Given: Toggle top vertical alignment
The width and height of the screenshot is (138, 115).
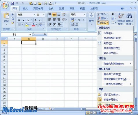Looking at the screenshot, I should 50,15.
